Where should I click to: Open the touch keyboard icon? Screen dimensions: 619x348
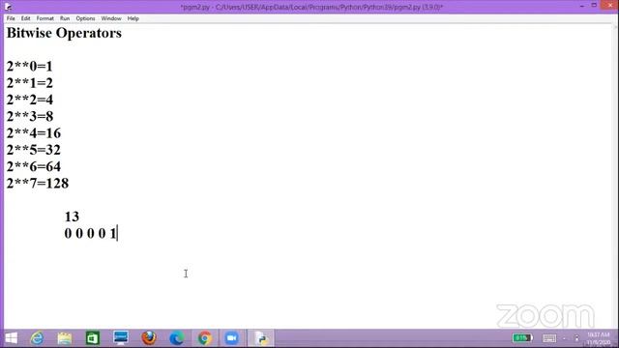(549, 338)
